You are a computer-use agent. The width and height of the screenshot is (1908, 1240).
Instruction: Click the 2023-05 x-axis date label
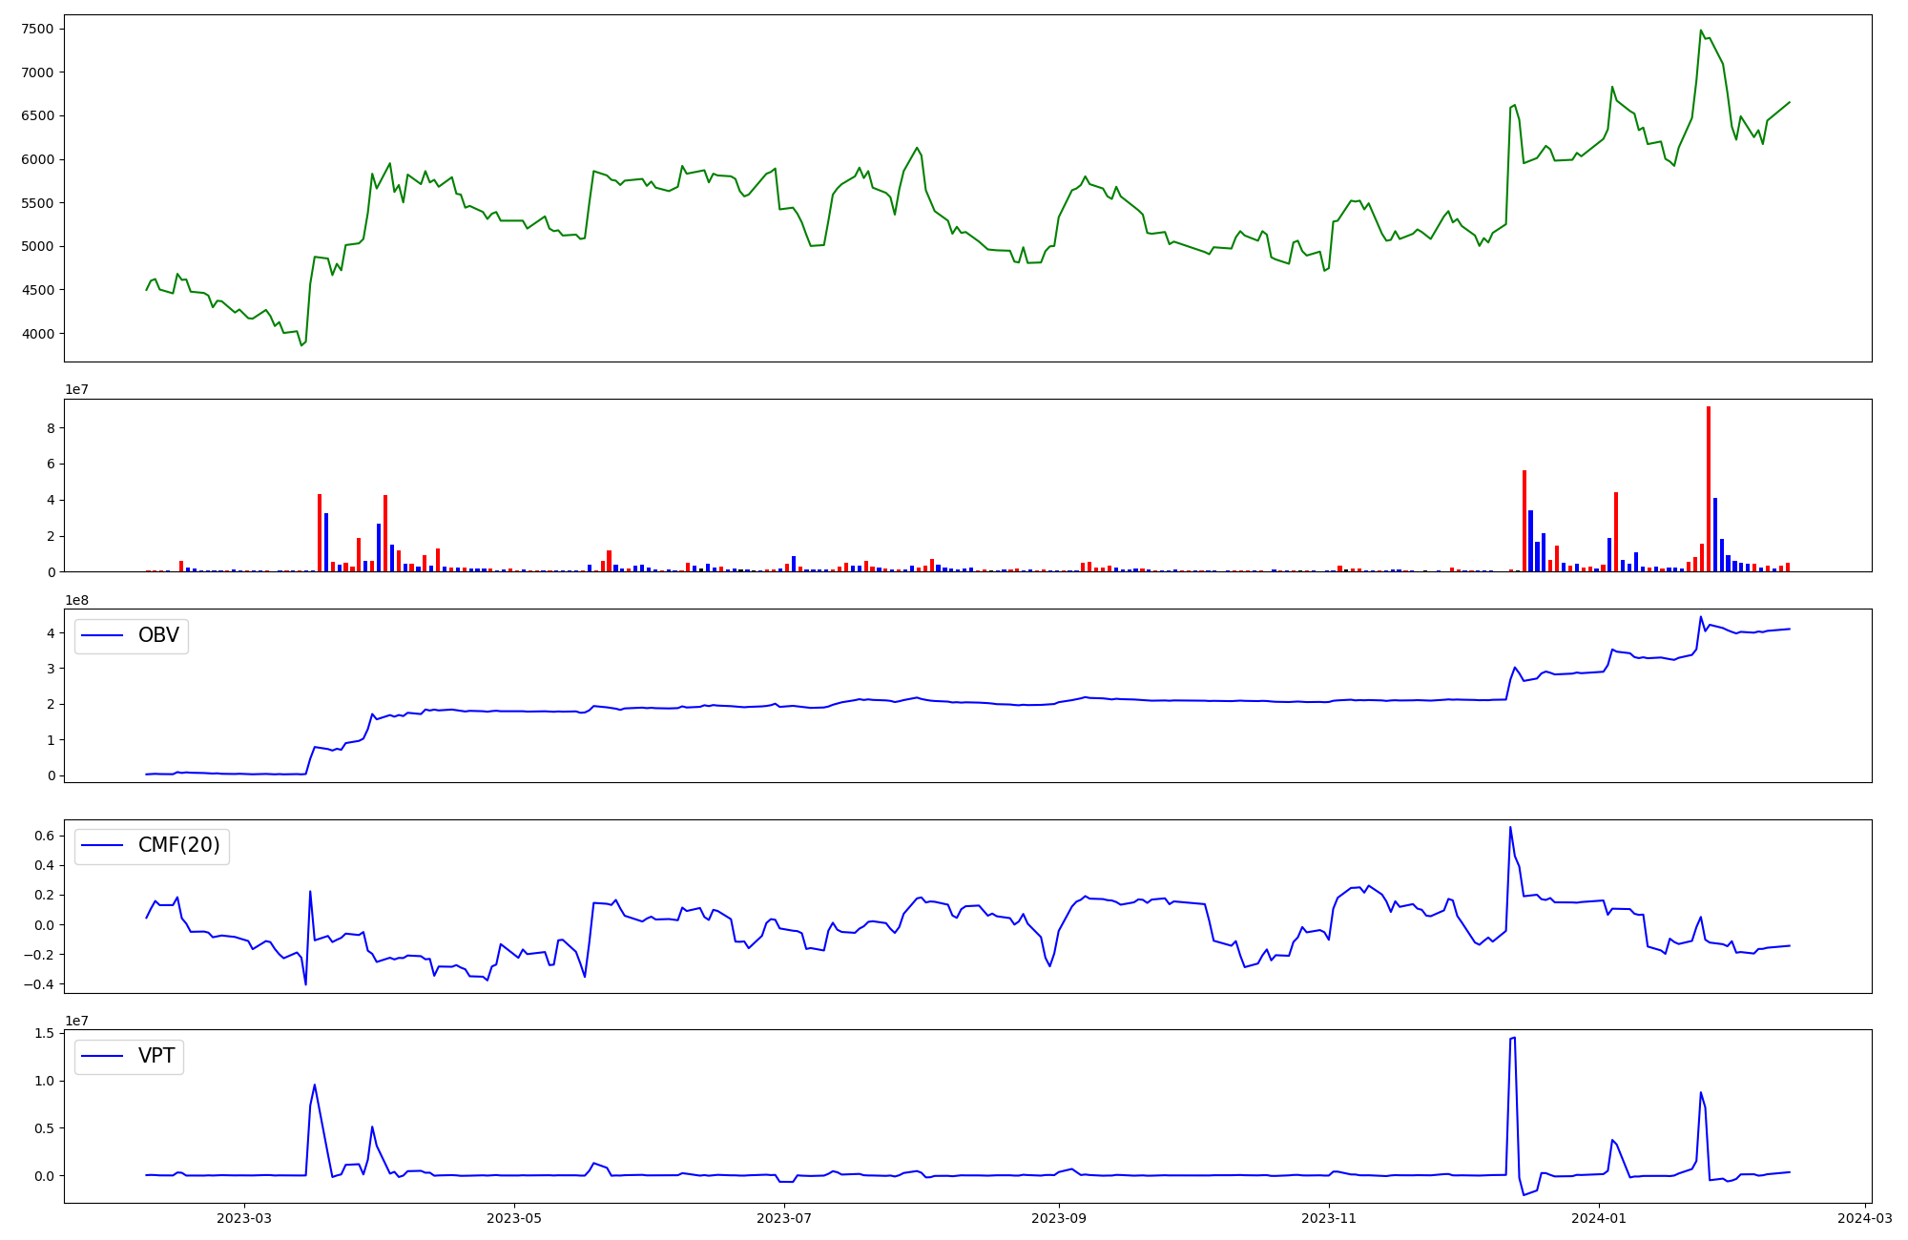(x=514, y=1218)
